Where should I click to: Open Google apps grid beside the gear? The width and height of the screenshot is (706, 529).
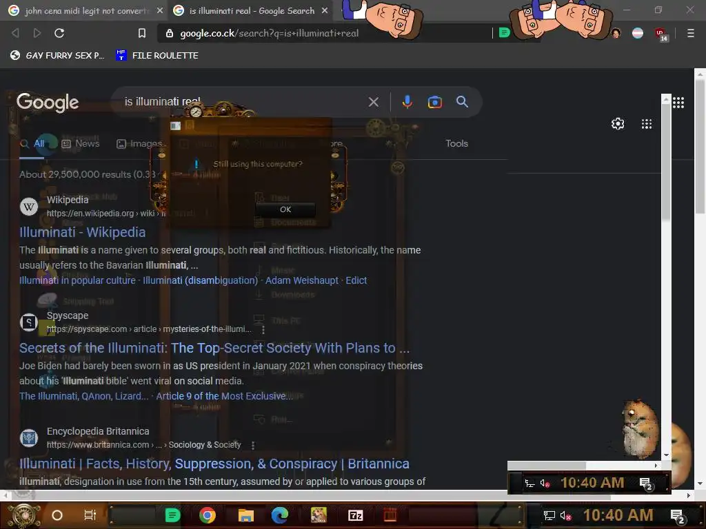point(647,124)
